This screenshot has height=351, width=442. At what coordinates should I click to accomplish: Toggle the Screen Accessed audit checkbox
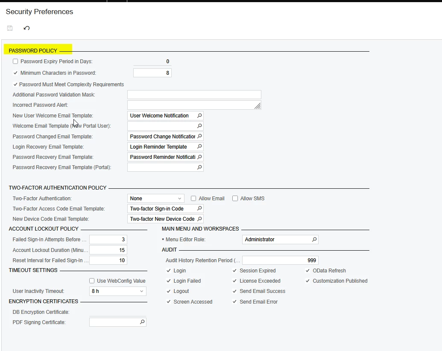169,301
